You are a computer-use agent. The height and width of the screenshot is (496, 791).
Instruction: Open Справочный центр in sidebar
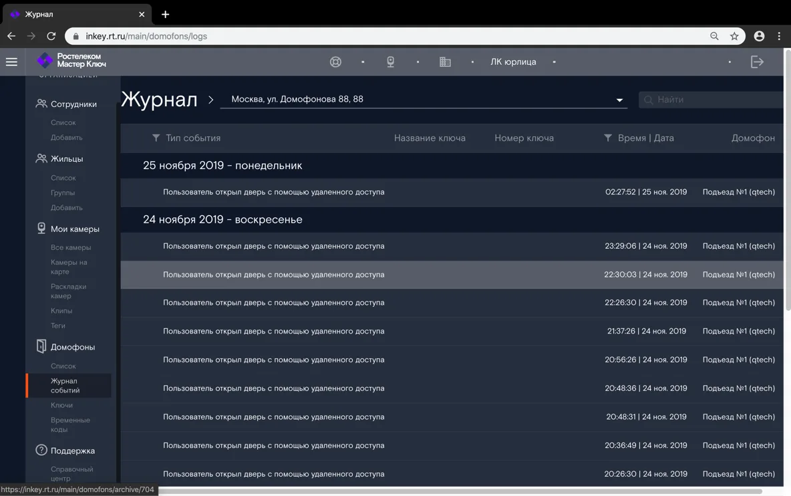click(71, 474)
